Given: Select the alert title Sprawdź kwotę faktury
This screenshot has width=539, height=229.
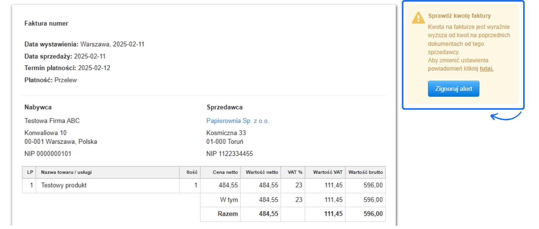Looking at the screenshot, I should (x=459, y=16).
